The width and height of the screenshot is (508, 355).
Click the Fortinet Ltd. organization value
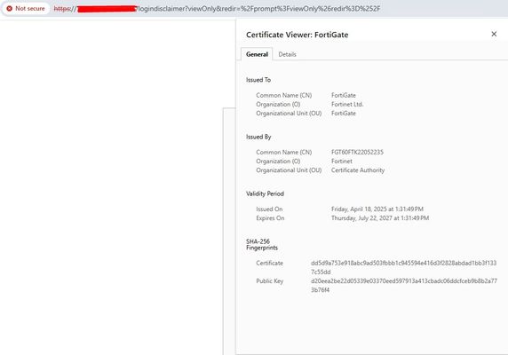click(x=347, y=104)
